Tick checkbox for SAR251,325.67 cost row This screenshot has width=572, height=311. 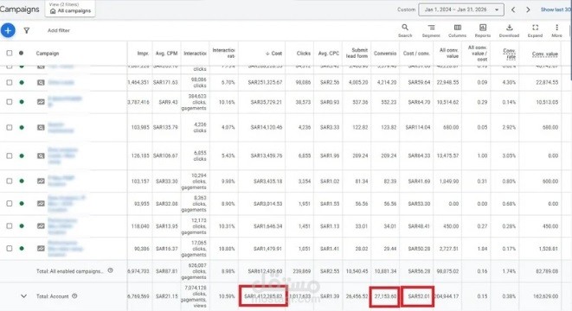coord(10,83)
